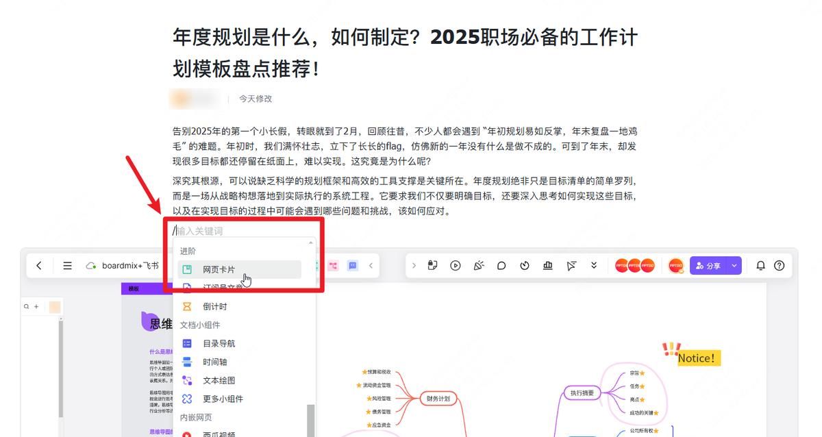Collapse the toolbar using the double chevron
Image resolution: width=822 pixels, height=437 pixels.
point(594,265)
